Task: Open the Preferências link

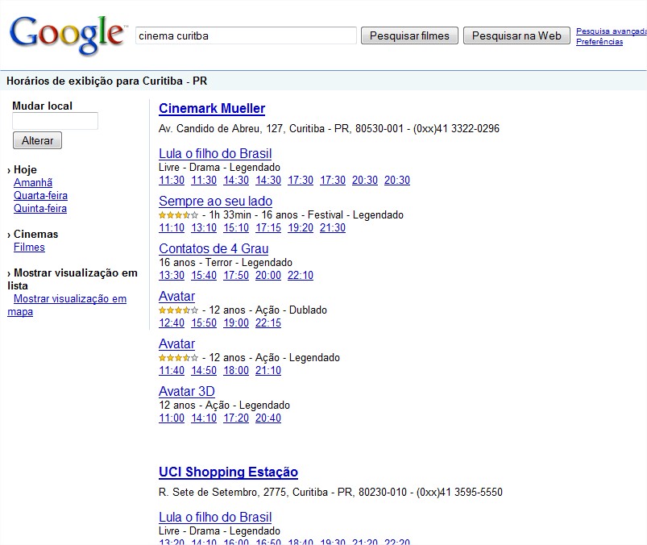Action: (x=599, y=42)
